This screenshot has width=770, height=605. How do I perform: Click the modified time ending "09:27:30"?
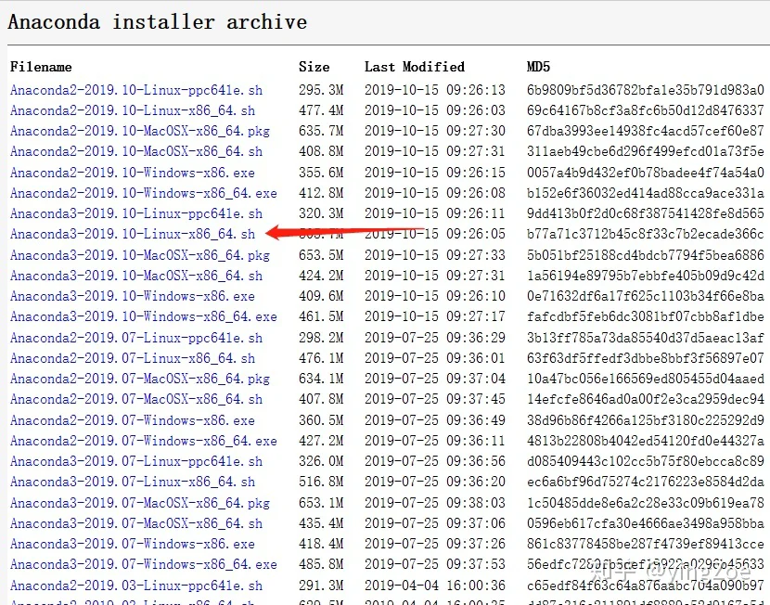[434, 131]
